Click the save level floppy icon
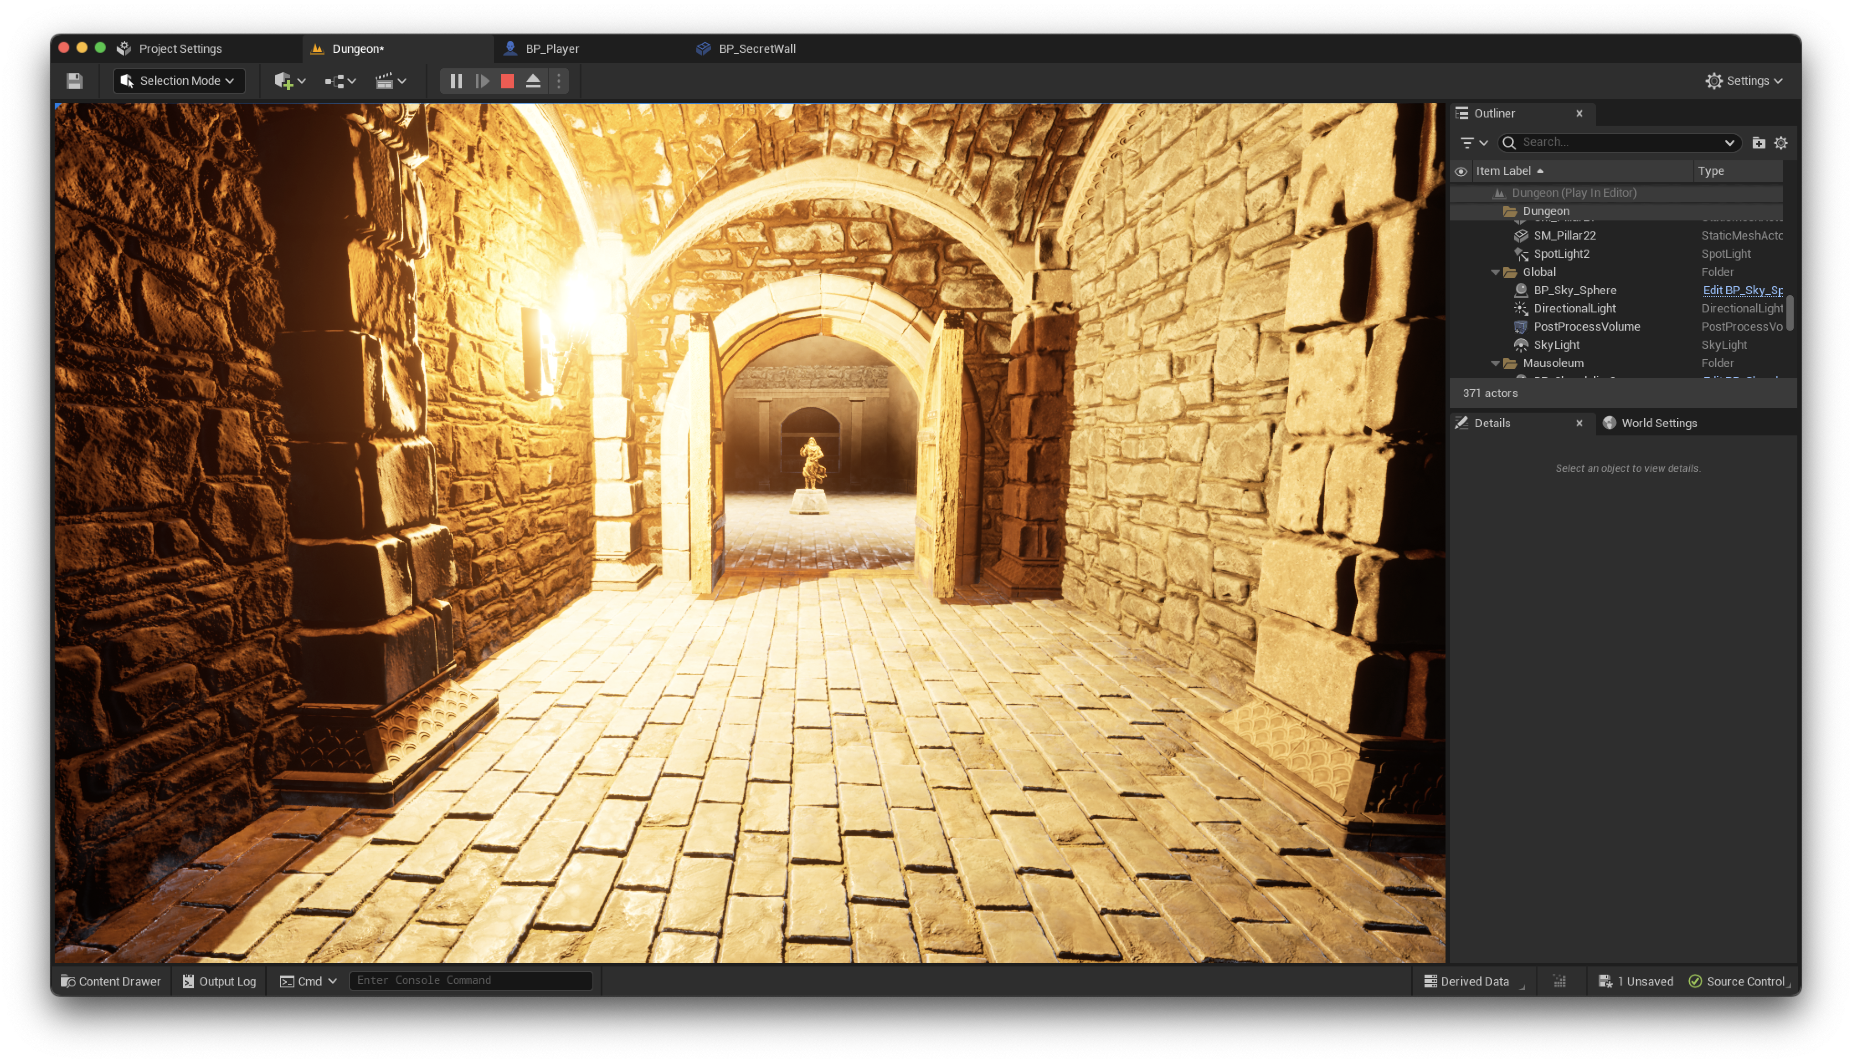Image resolution: width=1852 pixels, height=1063 pixels. click(x=74, y=81)
